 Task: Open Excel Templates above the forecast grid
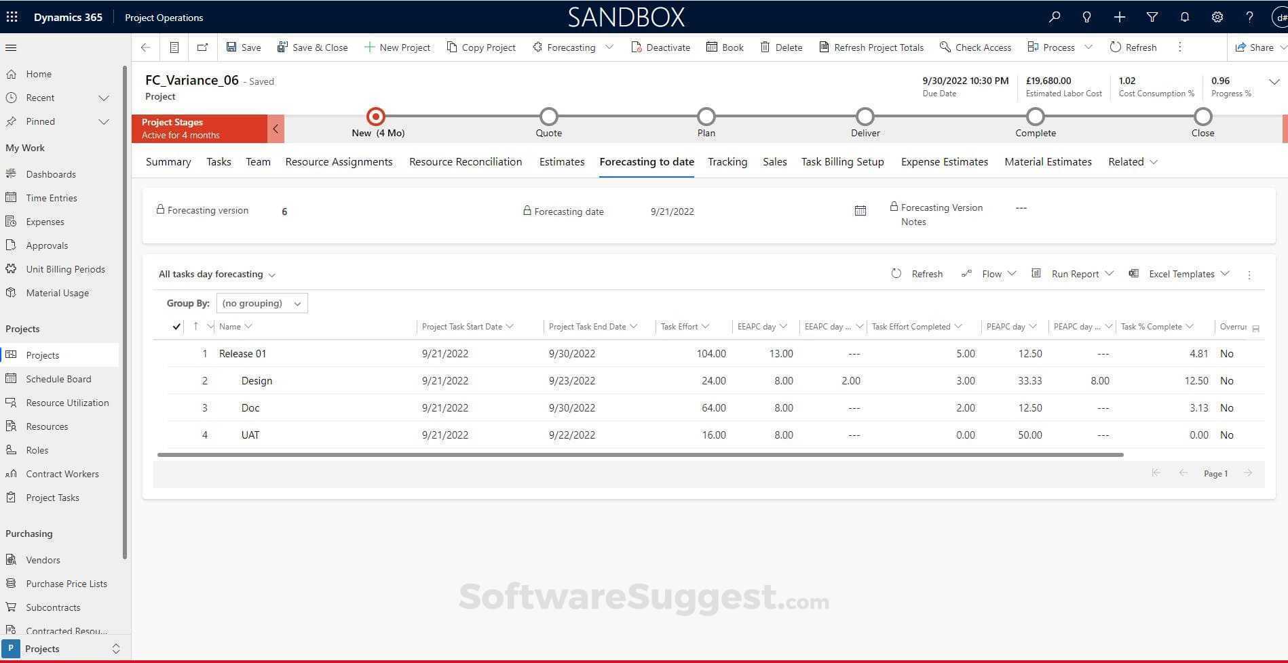coord(1182,273)
